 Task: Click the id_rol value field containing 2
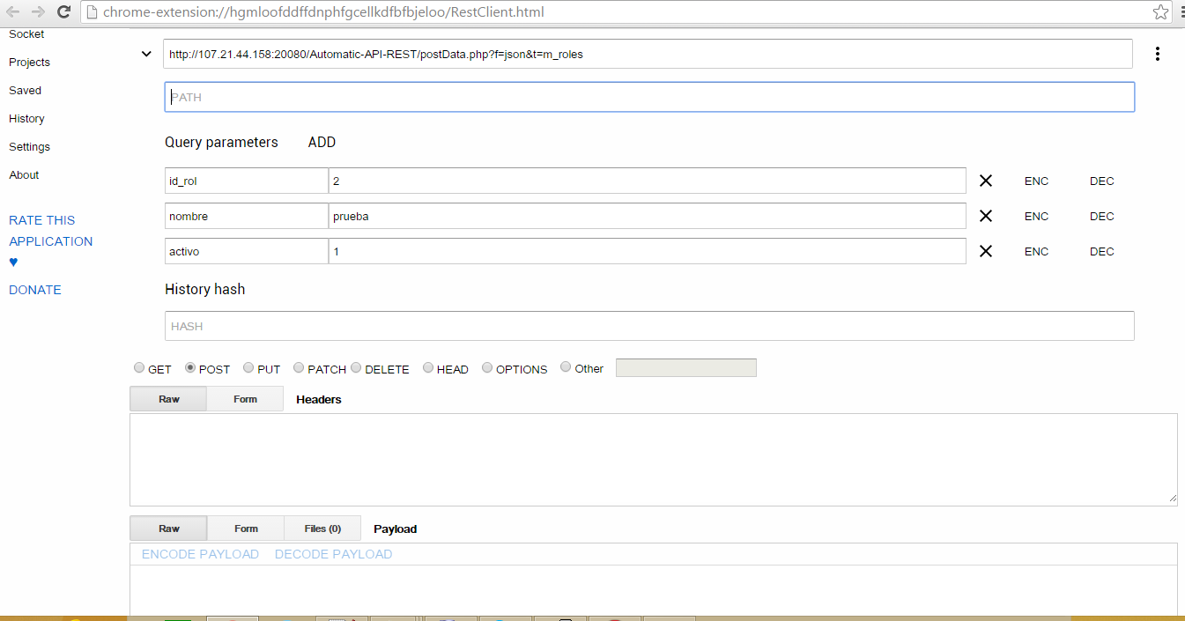pyautogui.click(x=648, y=181)
